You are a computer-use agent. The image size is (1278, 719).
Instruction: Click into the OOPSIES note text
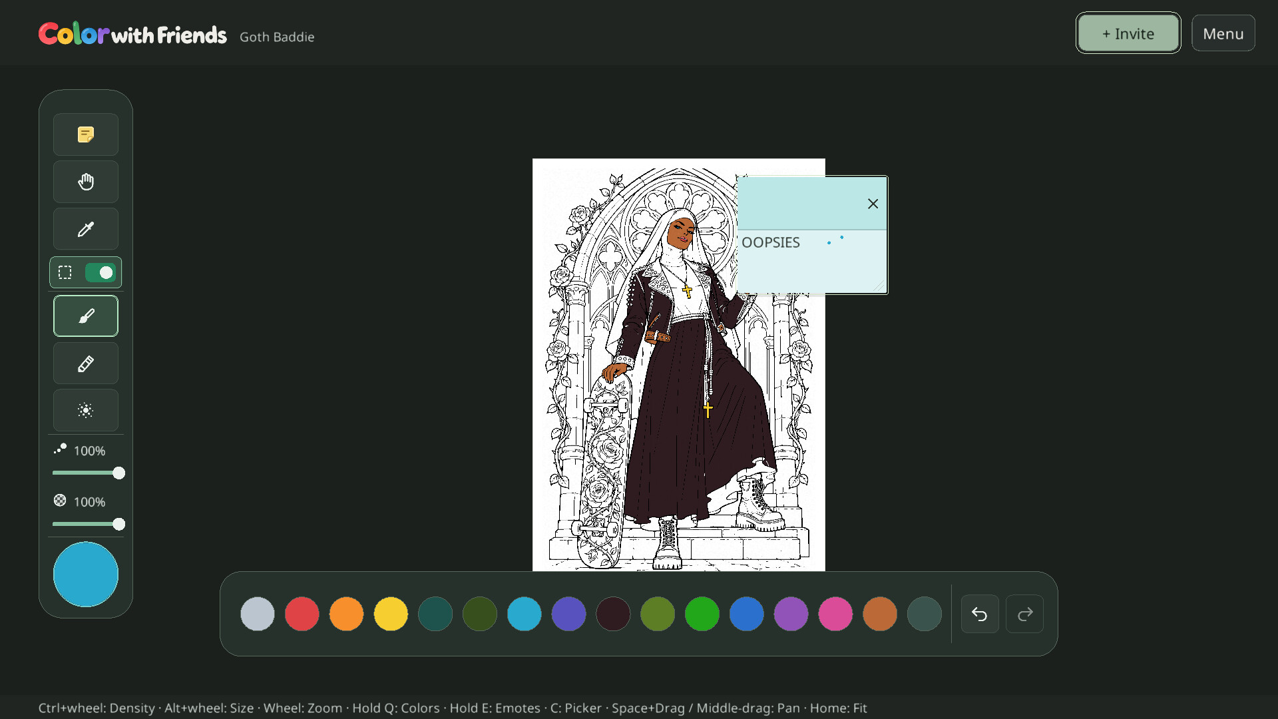(x=771, y=243)
